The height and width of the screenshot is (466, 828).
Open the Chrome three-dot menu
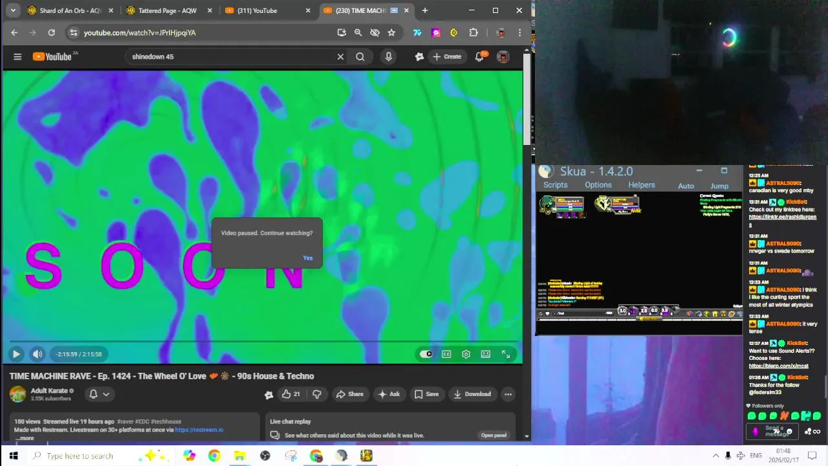(519, 32)
